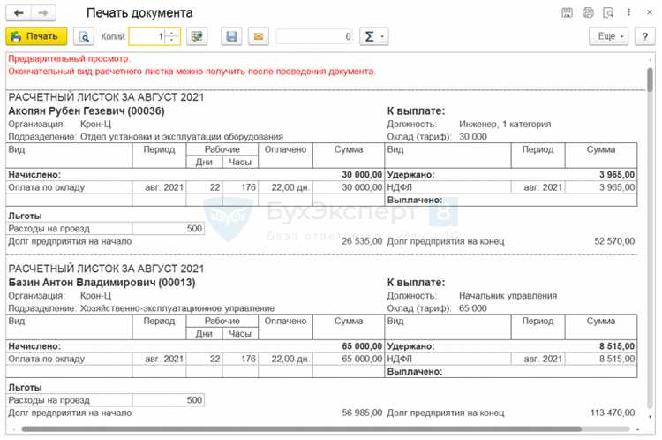The height and width of the screenshot is (440, 662).
Task: Save document using floppy disk icon
Action: (231, 36)
